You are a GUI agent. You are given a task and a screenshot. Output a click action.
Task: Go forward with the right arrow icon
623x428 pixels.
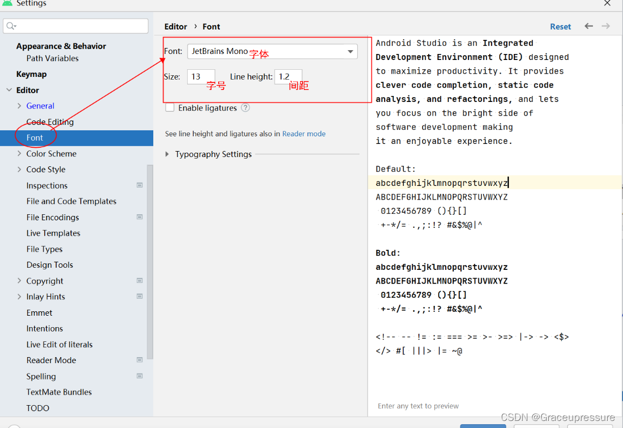coord(606,26)
